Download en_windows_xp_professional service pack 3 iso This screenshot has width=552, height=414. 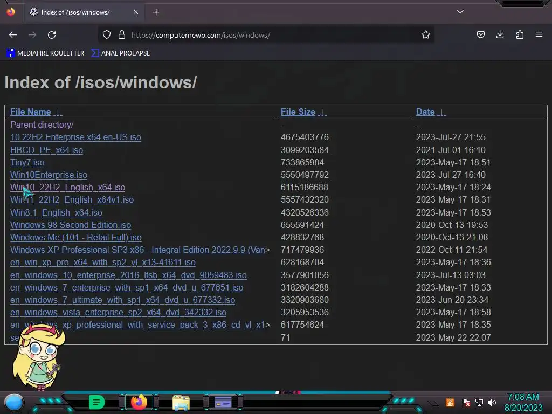137,325
